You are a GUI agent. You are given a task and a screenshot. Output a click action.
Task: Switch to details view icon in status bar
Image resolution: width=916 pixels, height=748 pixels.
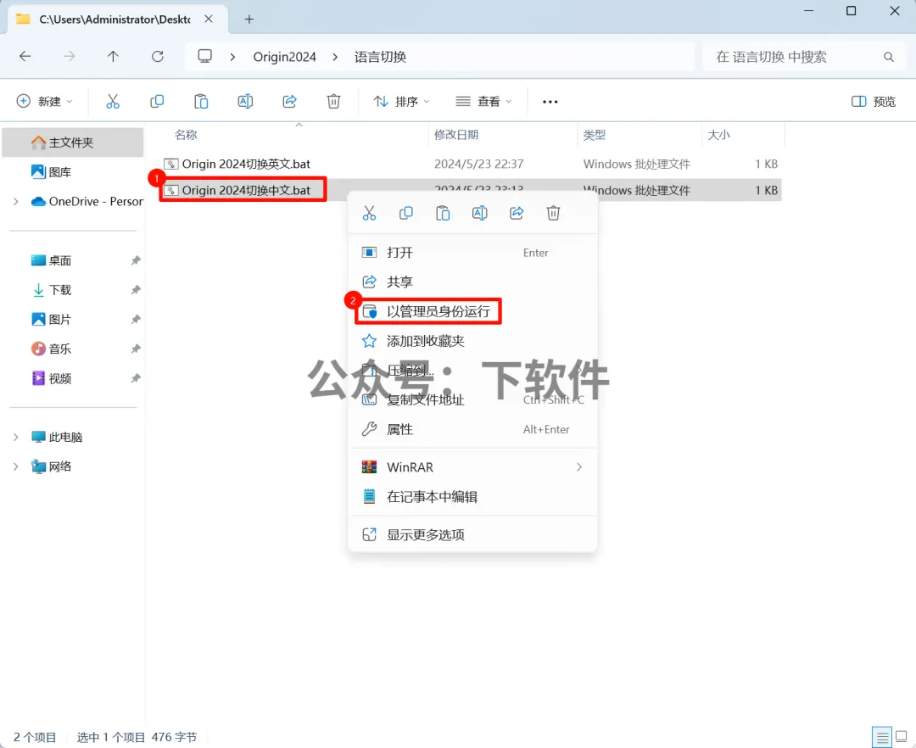[x=881, y=737]
